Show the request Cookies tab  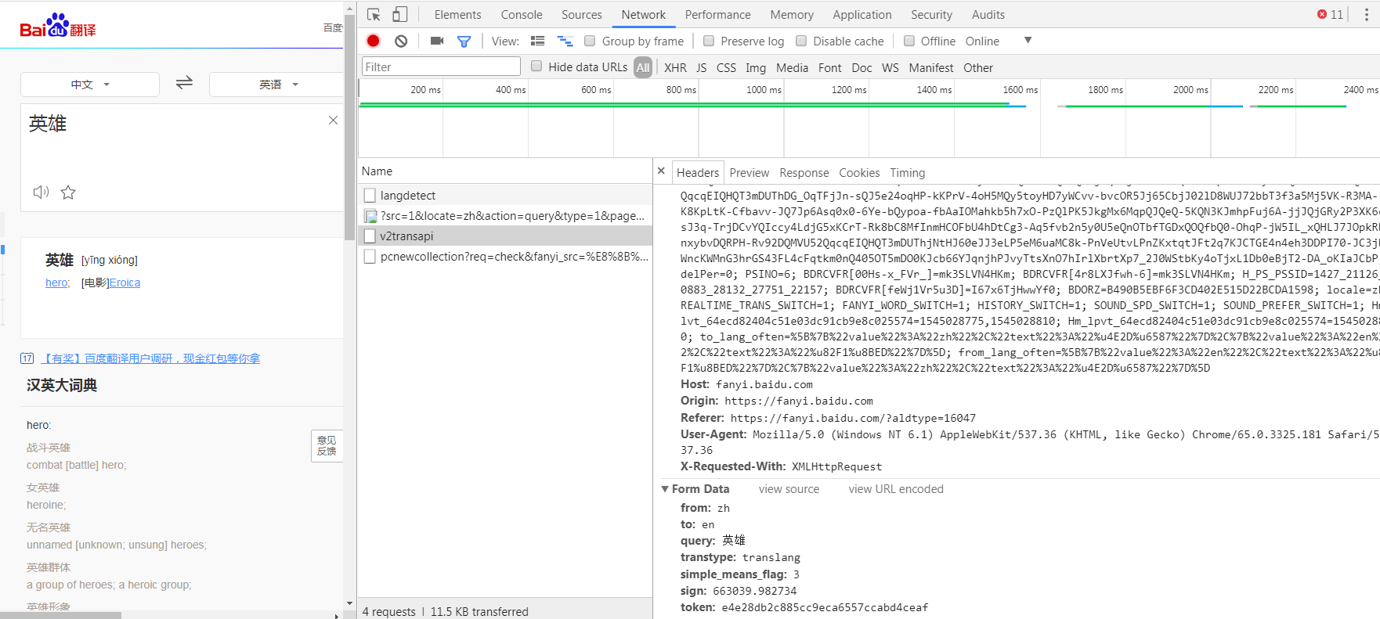point(860,173)
